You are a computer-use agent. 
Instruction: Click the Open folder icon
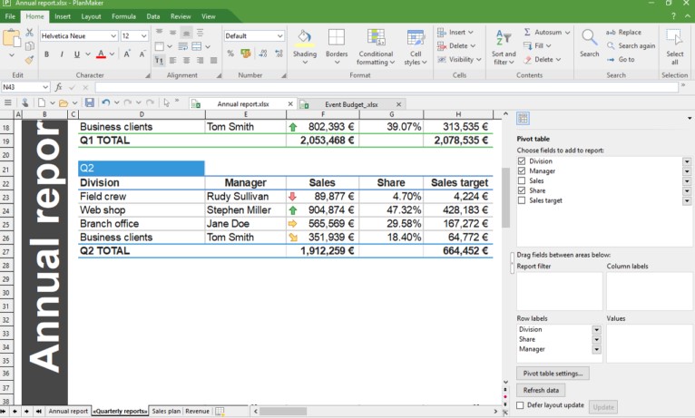point(64,103)
